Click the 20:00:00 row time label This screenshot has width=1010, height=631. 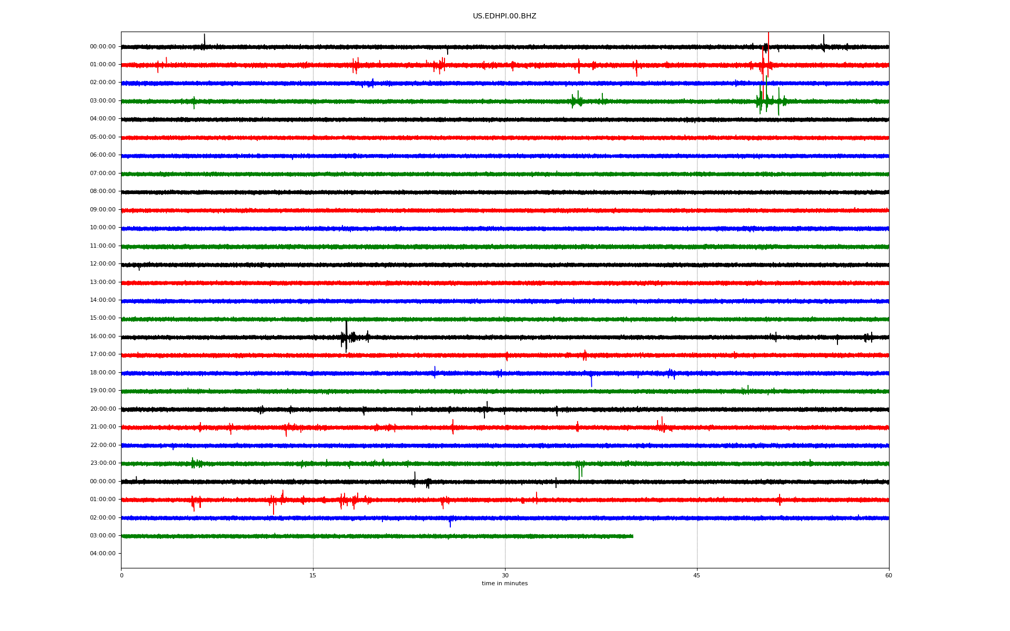[103, 409]
